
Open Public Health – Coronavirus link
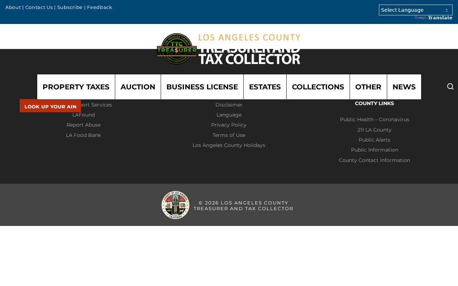click(375, 119)
